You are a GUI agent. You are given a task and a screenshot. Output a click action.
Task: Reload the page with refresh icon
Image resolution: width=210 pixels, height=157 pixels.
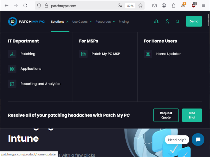[25, 6]
